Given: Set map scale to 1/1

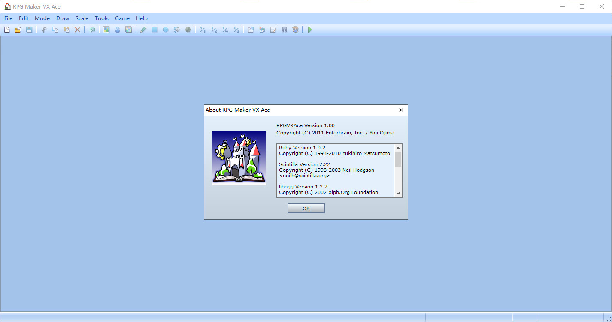Looking at the screenshot, I should [x=203, y=30].
